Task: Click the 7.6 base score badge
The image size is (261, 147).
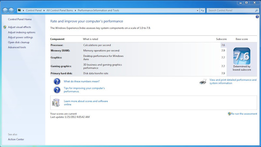Action: pos(242,56)
